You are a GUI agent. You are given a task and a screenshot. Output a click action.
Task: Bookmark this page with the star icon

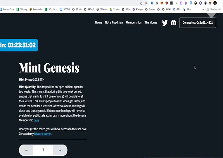click(x=146, y=3)
